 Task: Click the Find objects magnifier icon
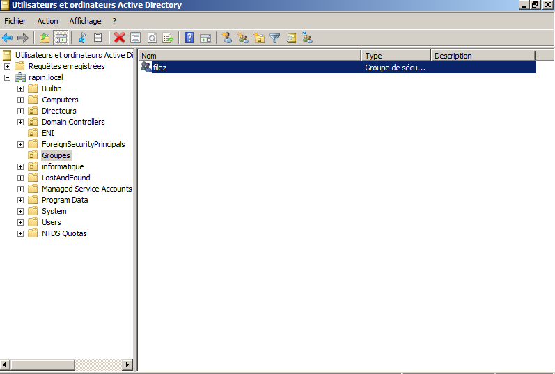coord(291,38)
